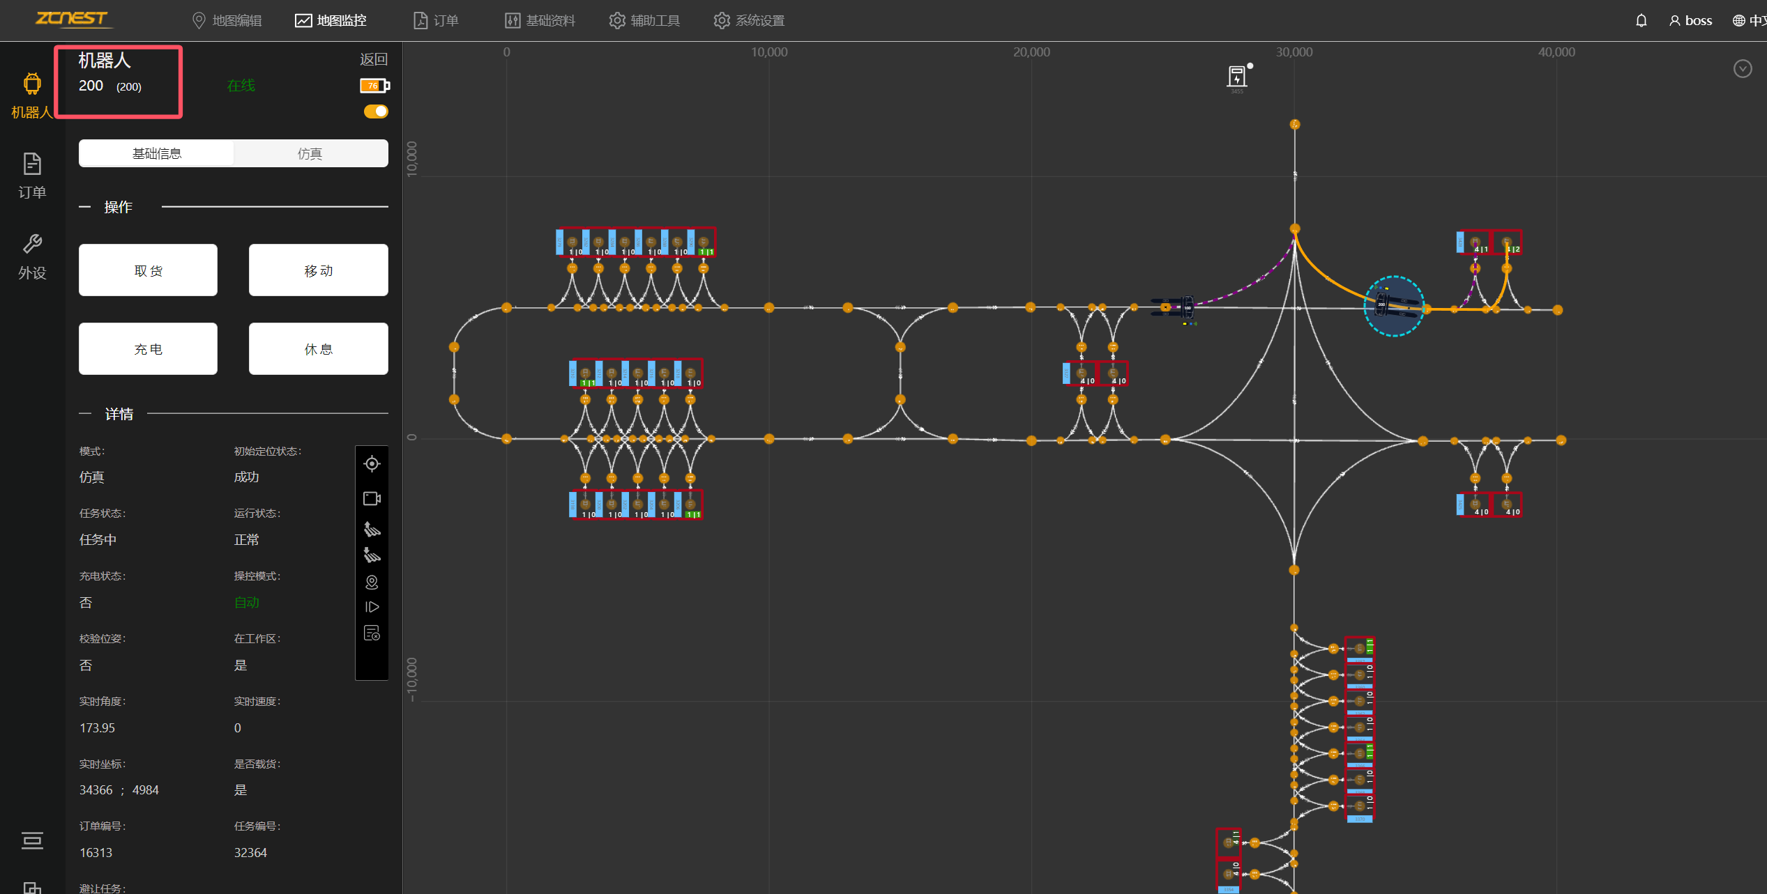Open the 地图编辑 menu
Screen dimensions: 1767x894
[x=227, y=21]
